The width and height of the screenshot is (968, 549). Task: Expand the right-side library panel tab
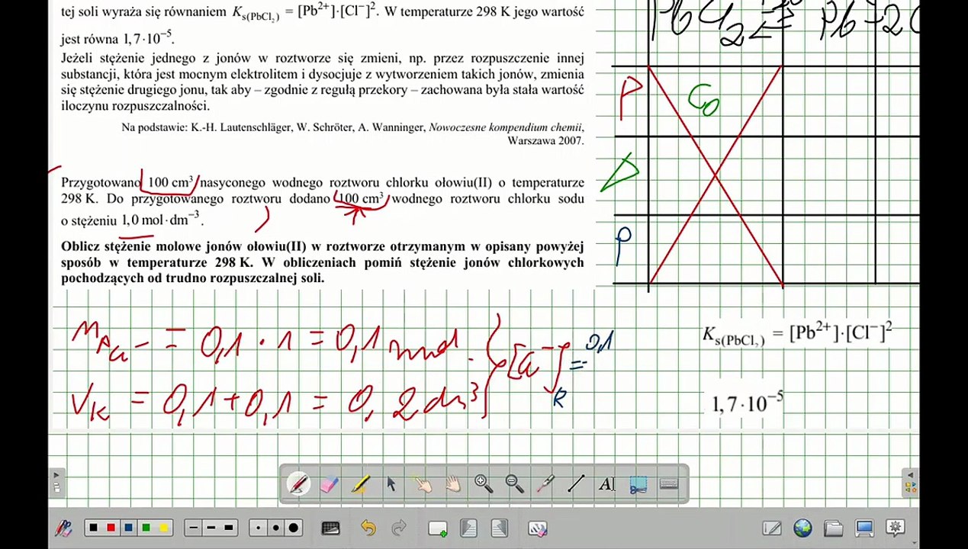[910, 483]
